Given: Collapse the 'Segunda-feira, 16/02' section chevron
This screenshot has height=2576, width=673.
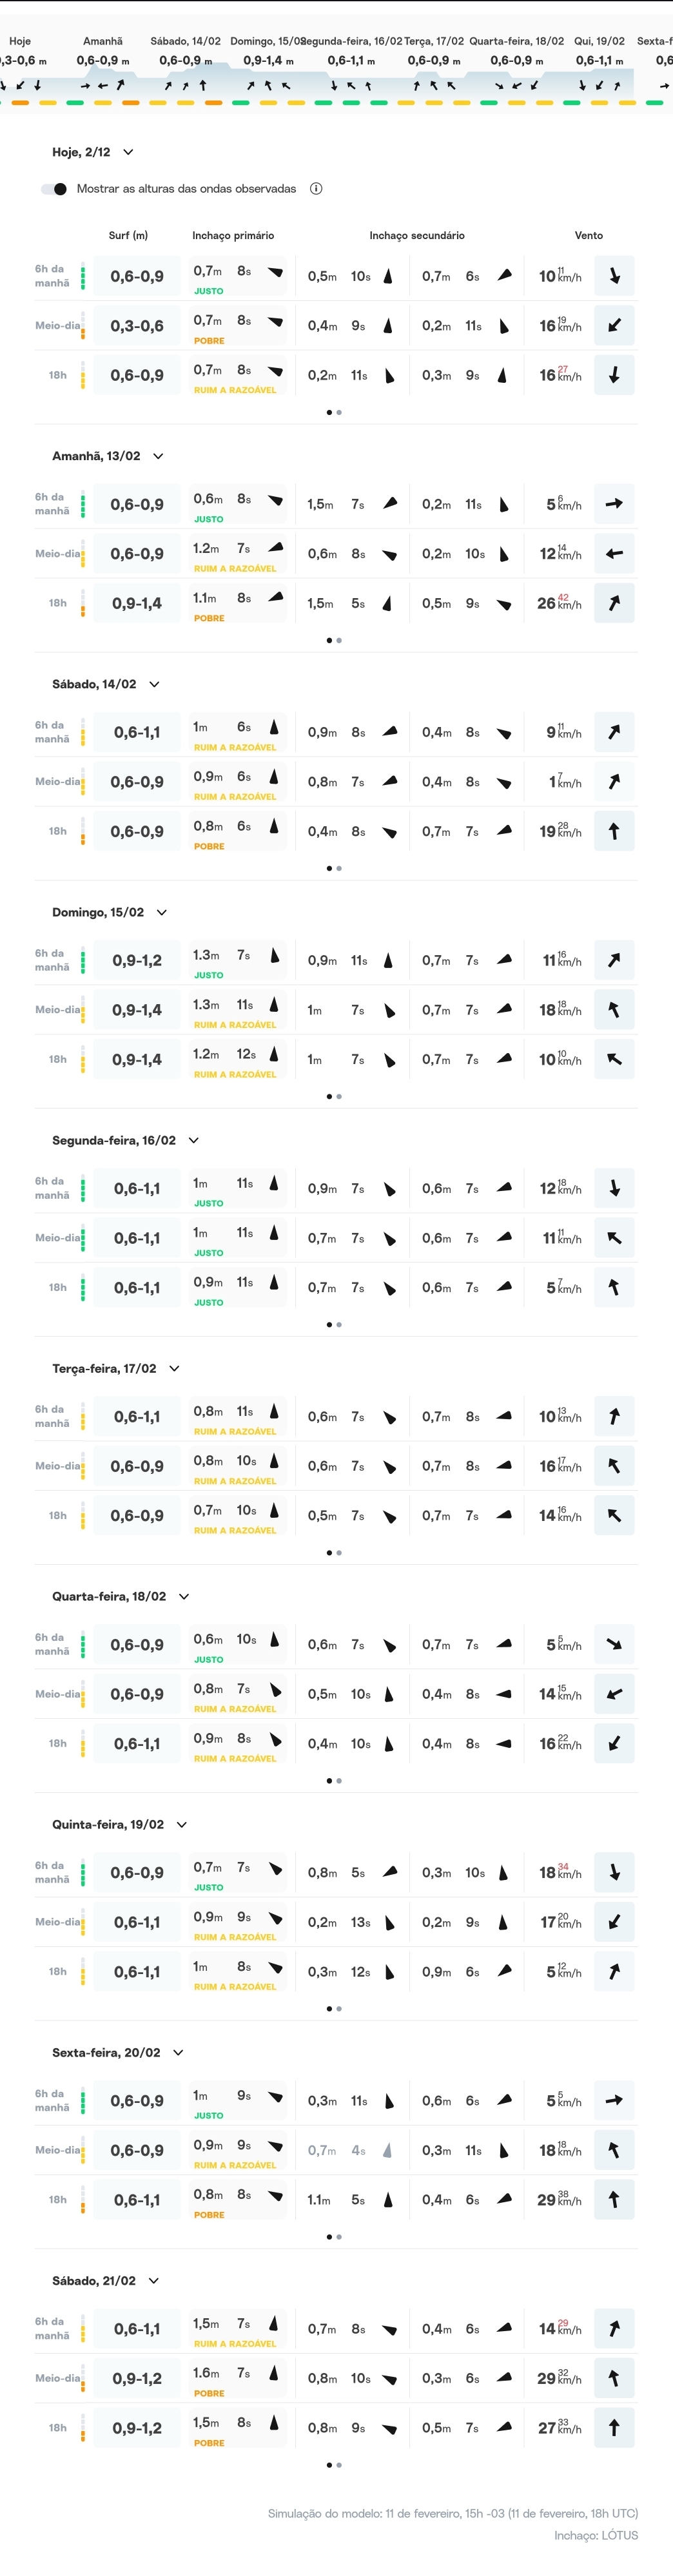Looking at the screenshot, I should tap(194, 1140).
